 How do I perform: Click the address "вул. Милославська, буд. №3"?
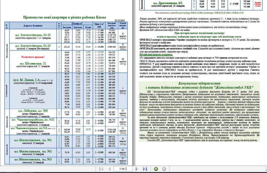coord(33,159)
